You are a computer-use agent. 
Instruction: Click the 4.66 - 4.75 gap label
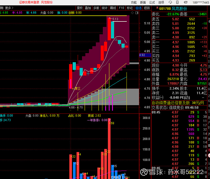76,108
